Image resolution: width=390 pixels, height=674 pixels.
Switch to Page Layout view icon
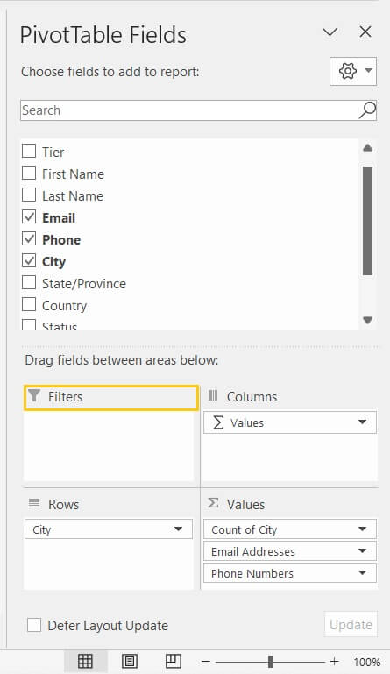130,661
